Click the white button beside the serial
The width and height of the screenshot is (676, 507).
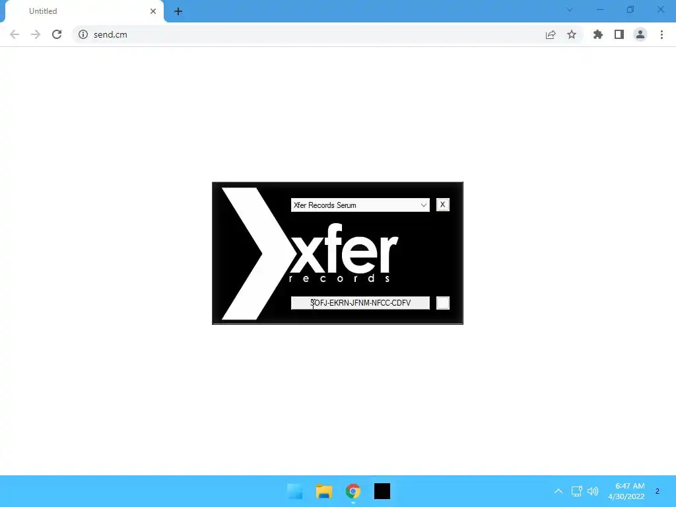(443, 302)
